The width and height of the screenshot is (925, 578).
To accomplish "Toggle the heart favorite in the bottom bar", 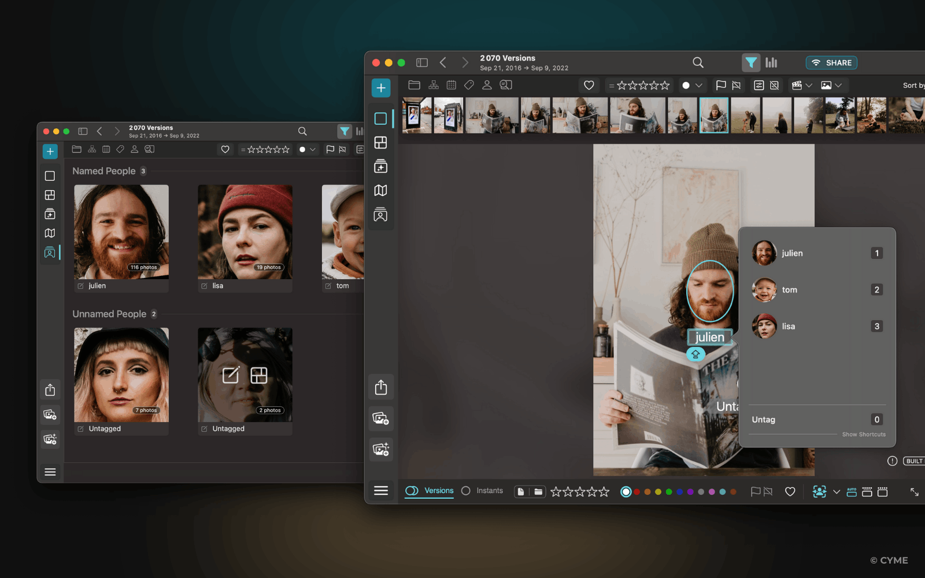I will tap(790, 492).
